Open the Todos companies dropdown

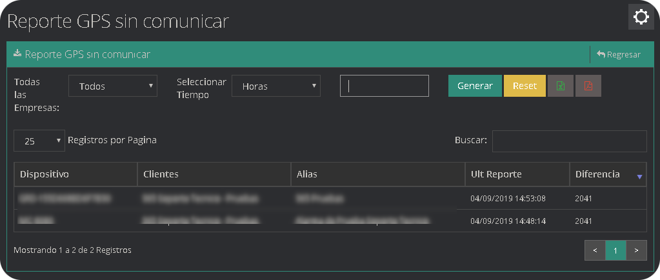coord(113,86)
